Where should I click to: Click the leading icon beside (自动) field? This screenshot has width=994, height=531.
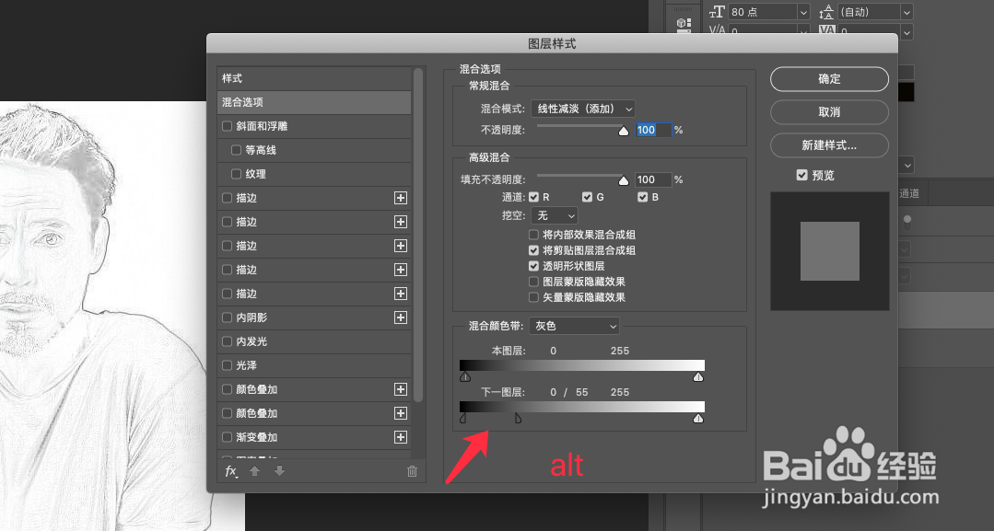point(826,12)
